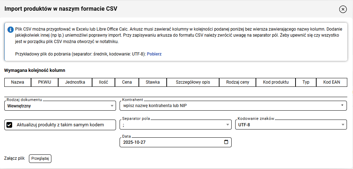The width and height of the screenshot is (353, 169).
Task: Click the 'Załącz plik' label
Action: point(14,158)
